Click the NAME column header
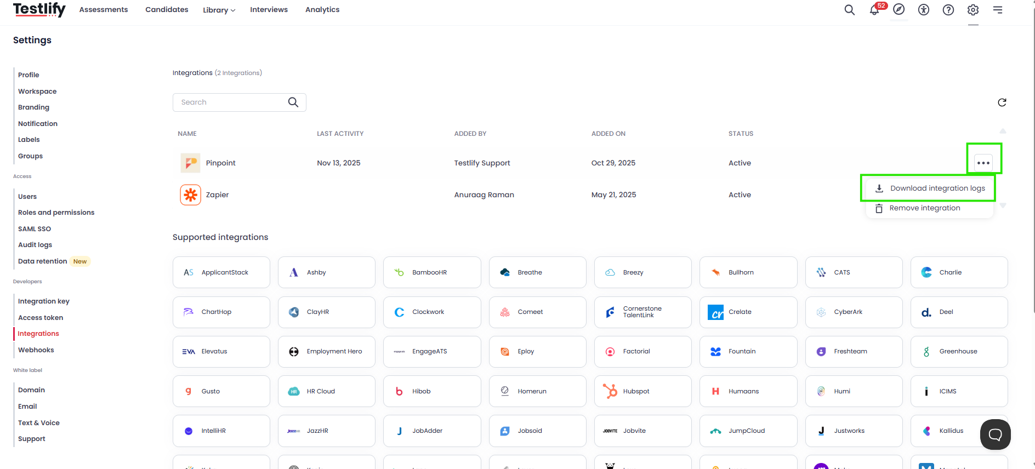1035x469 pixels. (x=187, y=134)
